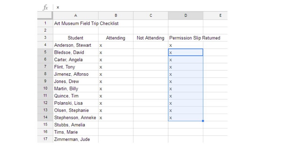Click the fx formula icon

click(45, 7)
